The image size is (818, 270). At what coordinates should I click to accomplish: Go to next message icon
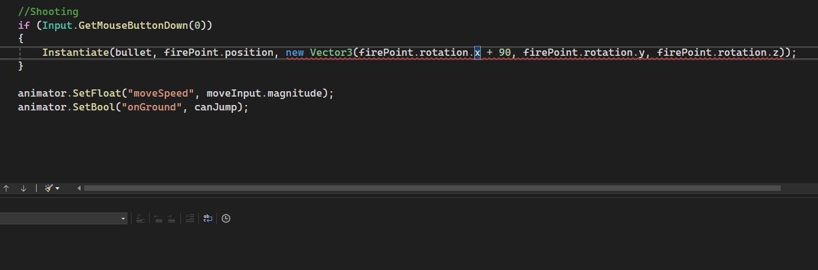171,218
